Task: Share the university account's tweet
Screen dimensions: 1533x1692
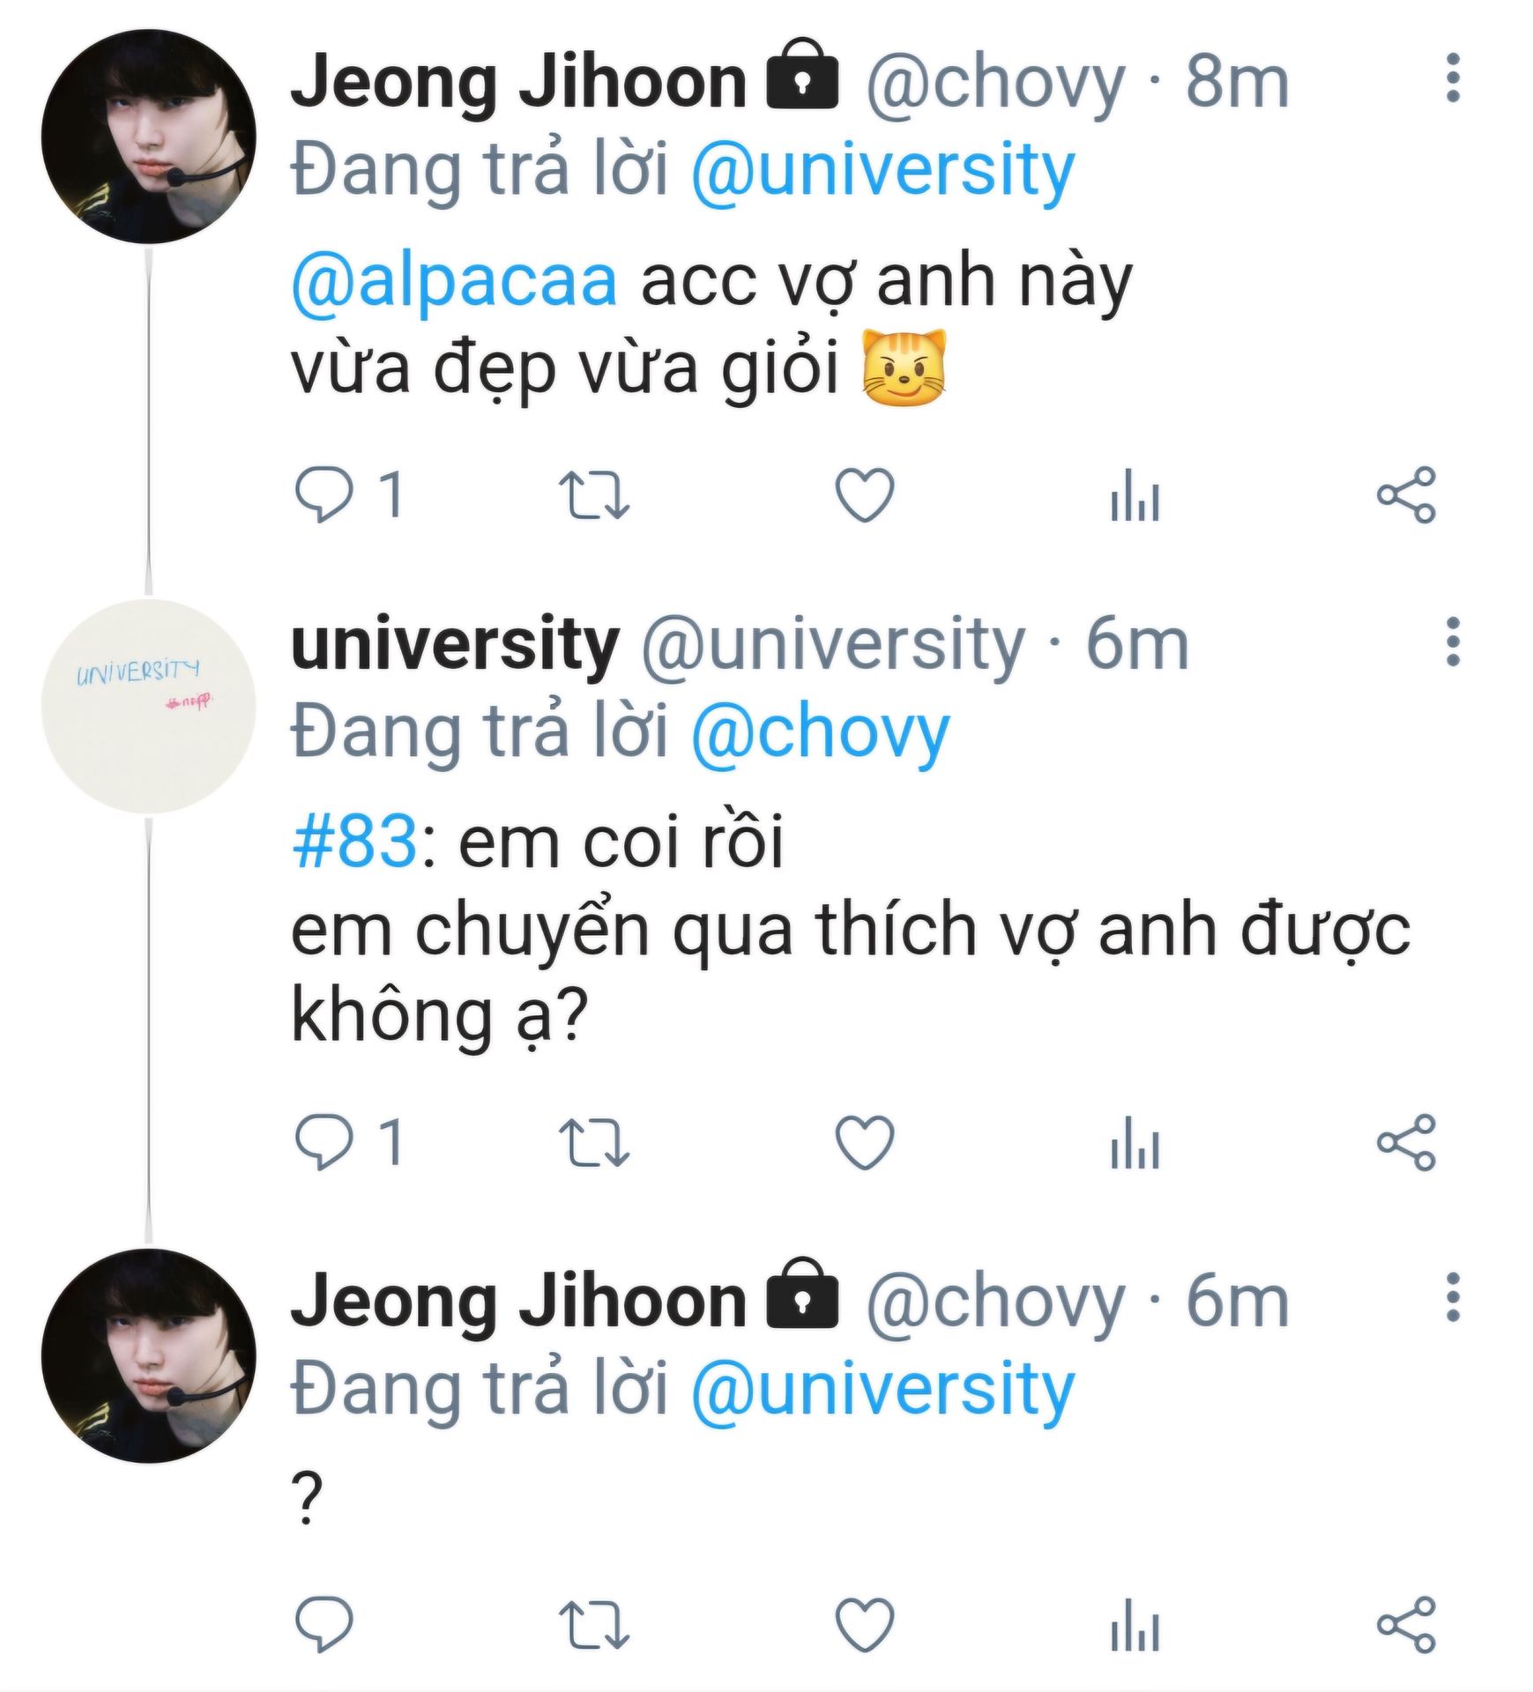Action: point(1406,1142)
